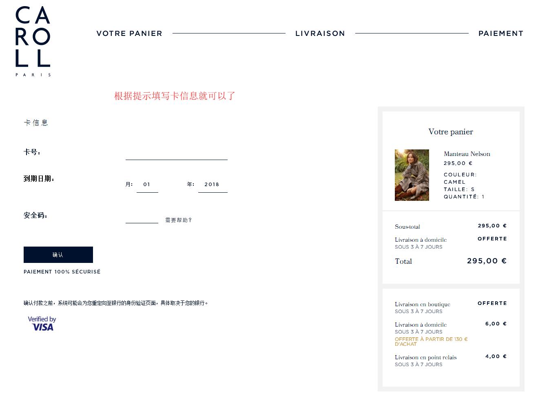Click the 确认 confirm button
The height and width of the screenshot is (396, 538).
(x=58, y=255)
